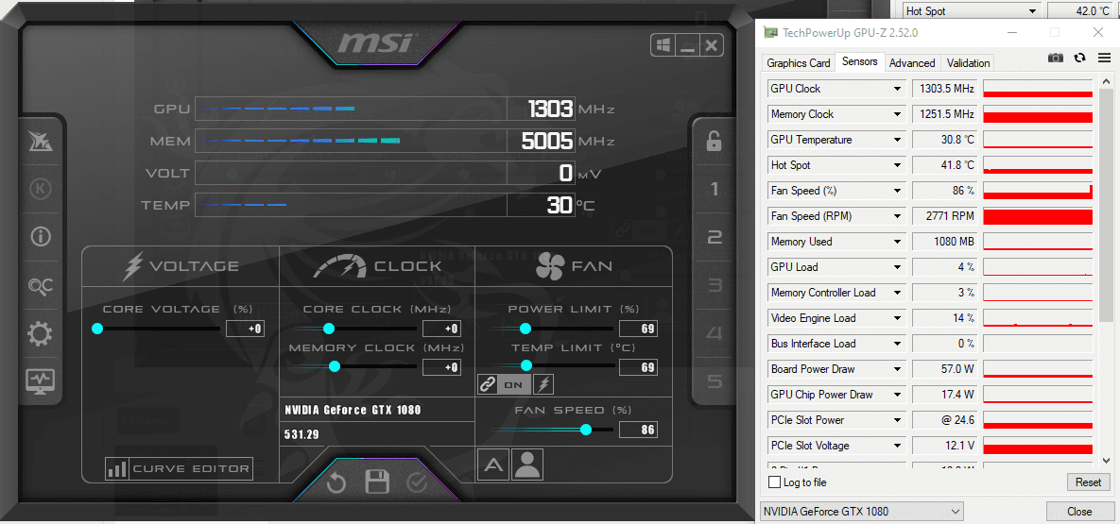Click the Memory Clock +0 value field

(x=441, y=367)
